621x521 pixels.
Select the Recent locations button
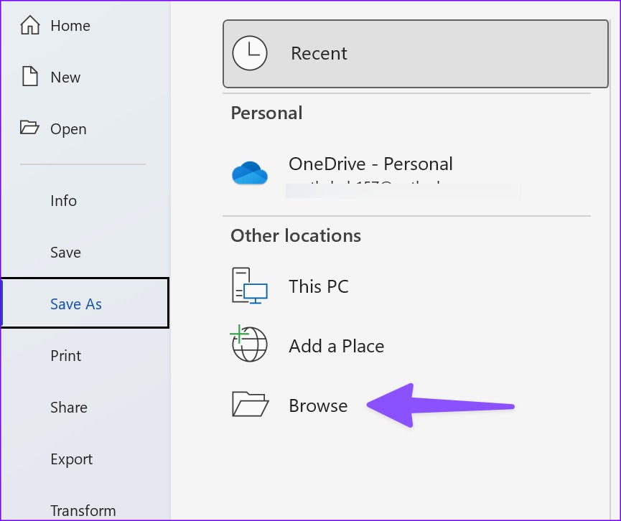(416, 53)
